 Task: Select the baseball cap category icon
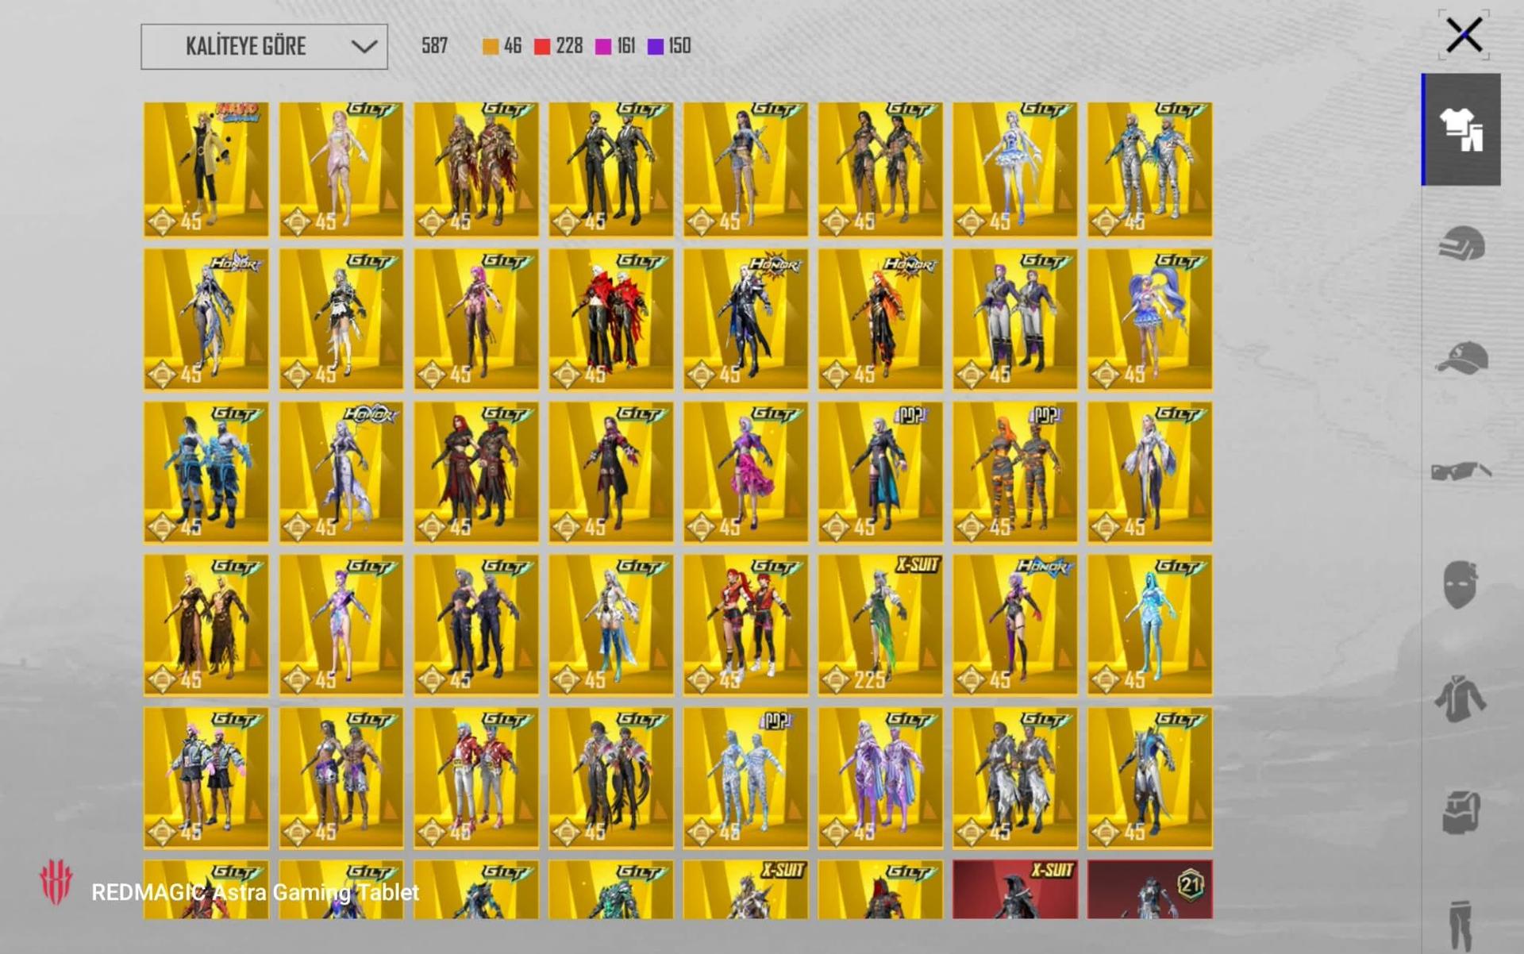[1461, 357]
